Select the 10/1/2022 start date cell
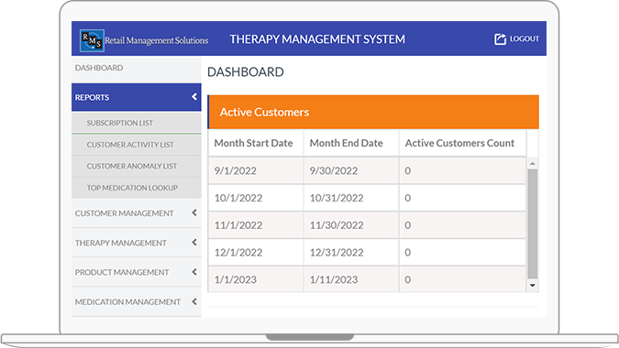Image resolution: width=619 pixels, height=348 pixels. tap(256, 198)
